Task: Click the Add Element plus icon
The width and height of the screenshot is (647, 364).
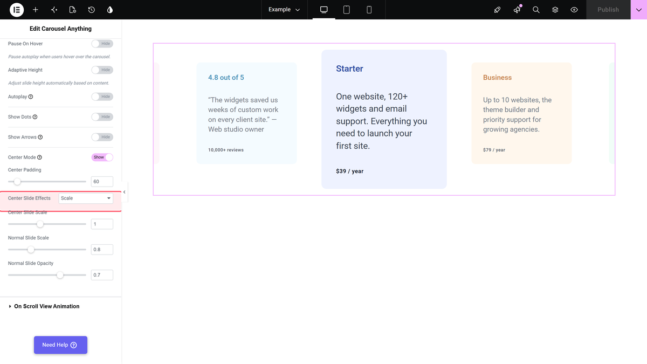Action: (36, 10)
